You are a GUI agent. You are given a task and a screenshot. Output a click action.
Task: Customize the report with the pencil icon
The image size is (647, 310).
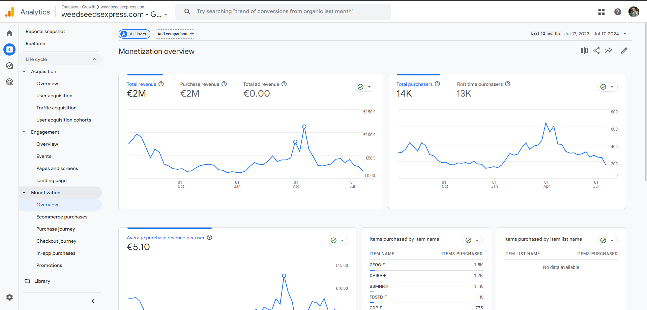click(x=624, y=50)
